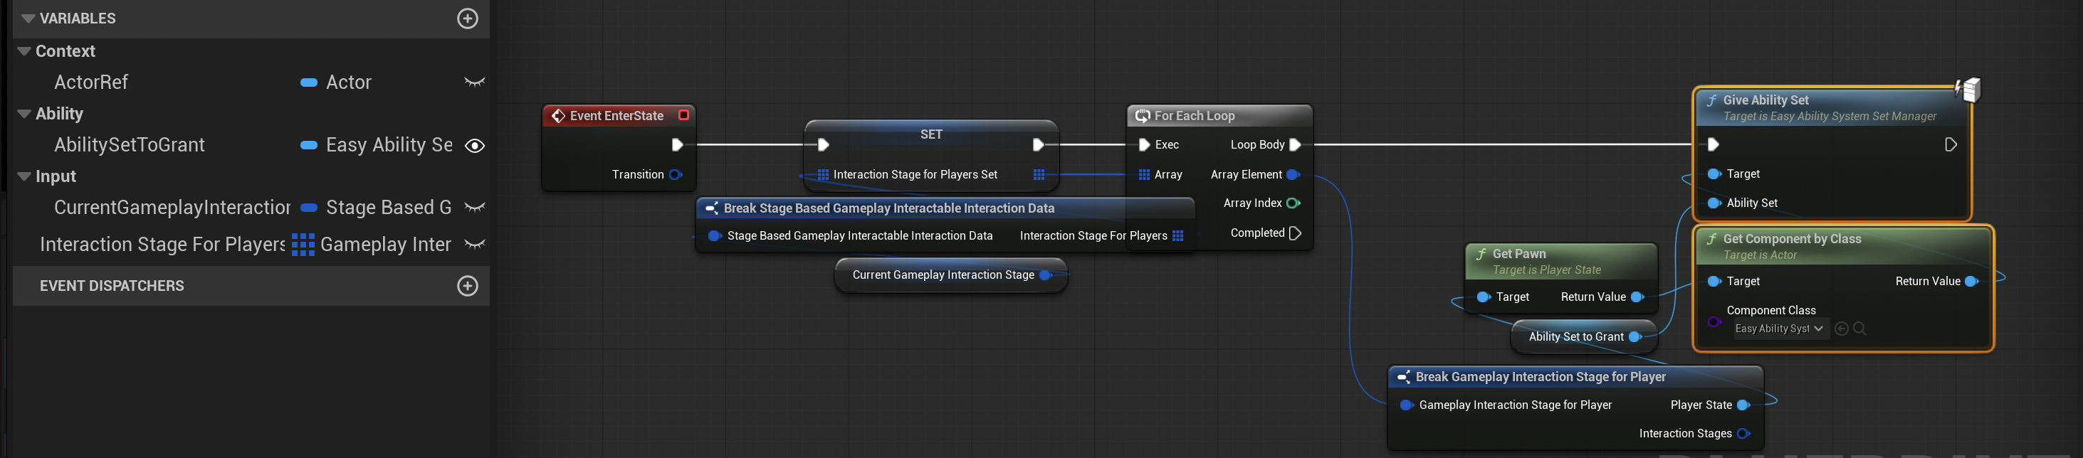Browse to Component Class asset magnifier
The image size is (2083, 458).
(x=1859, y=329)
